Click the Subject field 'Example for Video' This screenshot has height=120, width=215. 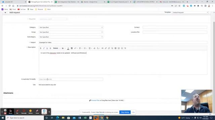tap(123, 42)
